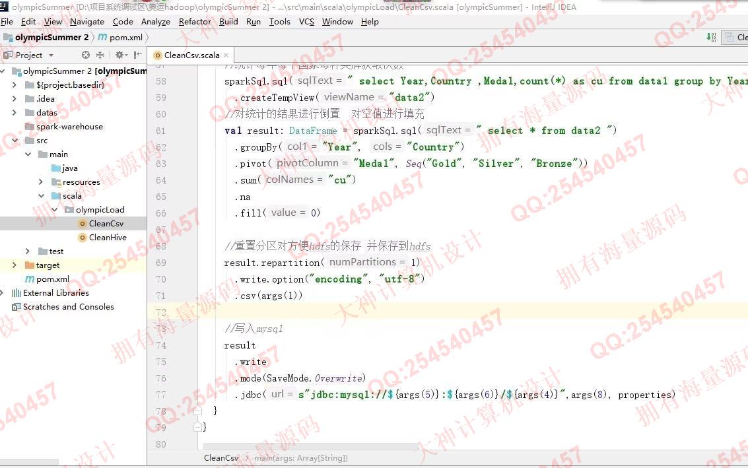This screenshot has width=748, height=468.
Task: Open the Tools menu
Action: [x=279, y=22]
